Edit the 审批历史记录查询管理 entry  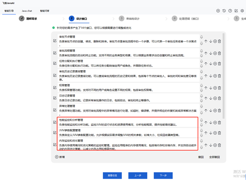[x=55, y=75]
